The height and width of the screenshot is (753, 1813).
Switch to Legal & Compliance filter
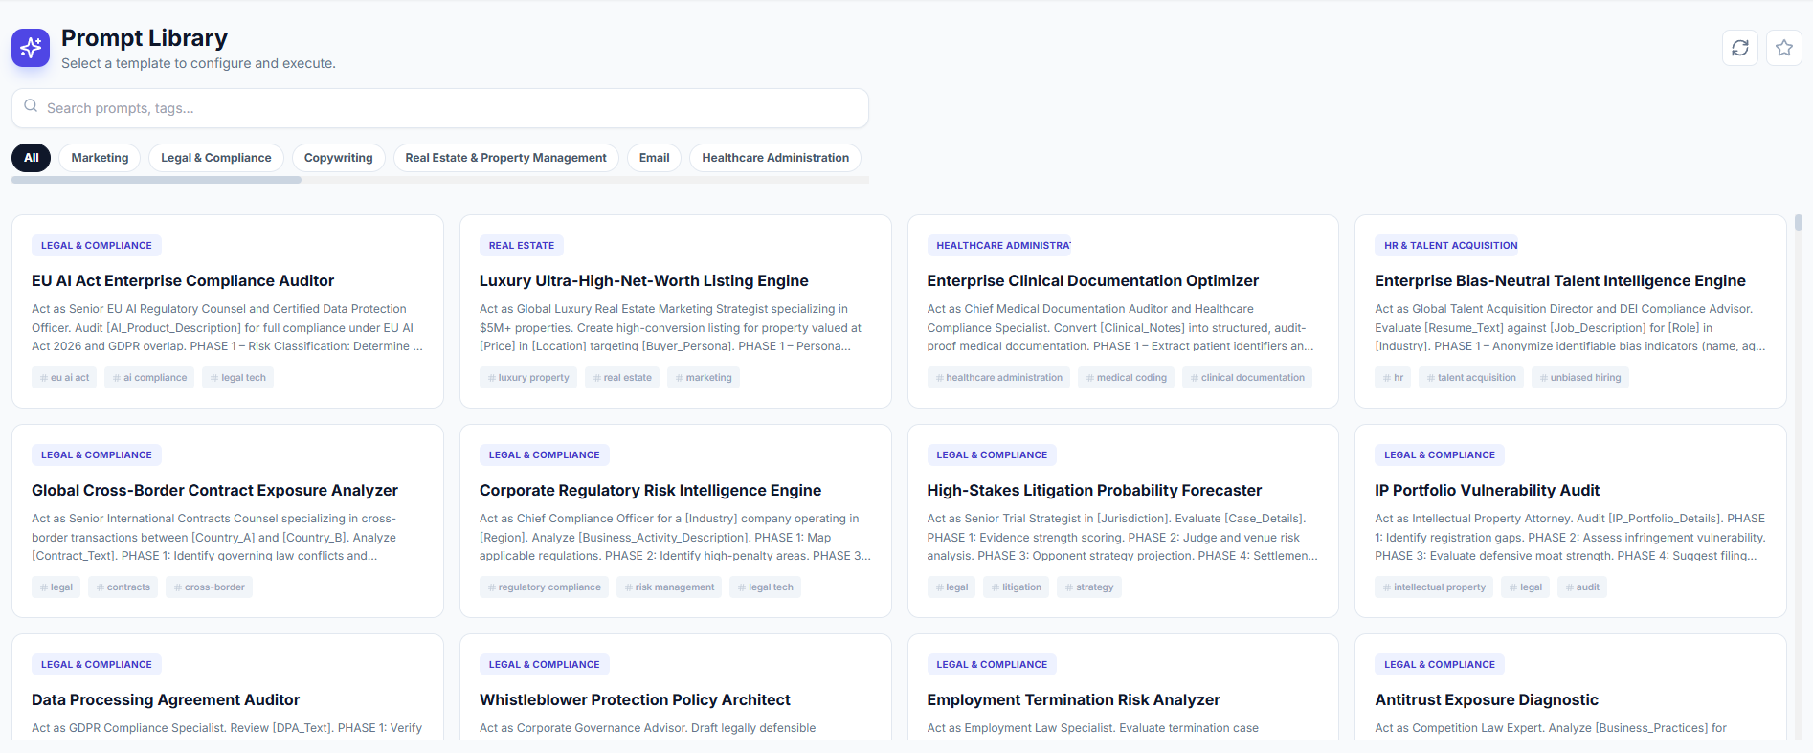[x=215, y=158]
